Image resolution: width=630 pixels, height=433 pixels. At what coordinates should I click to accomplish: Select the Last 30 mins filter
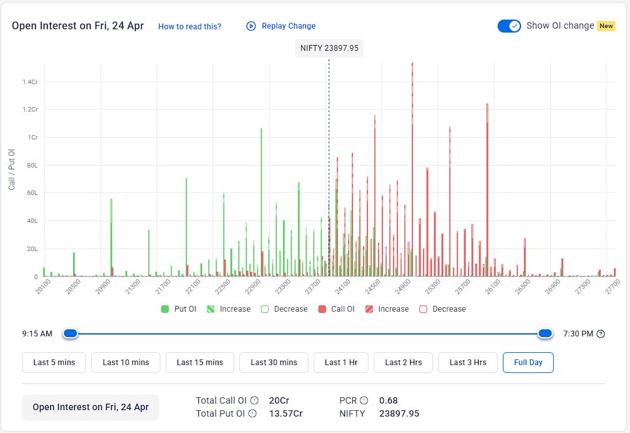click(x=273, y=363)
